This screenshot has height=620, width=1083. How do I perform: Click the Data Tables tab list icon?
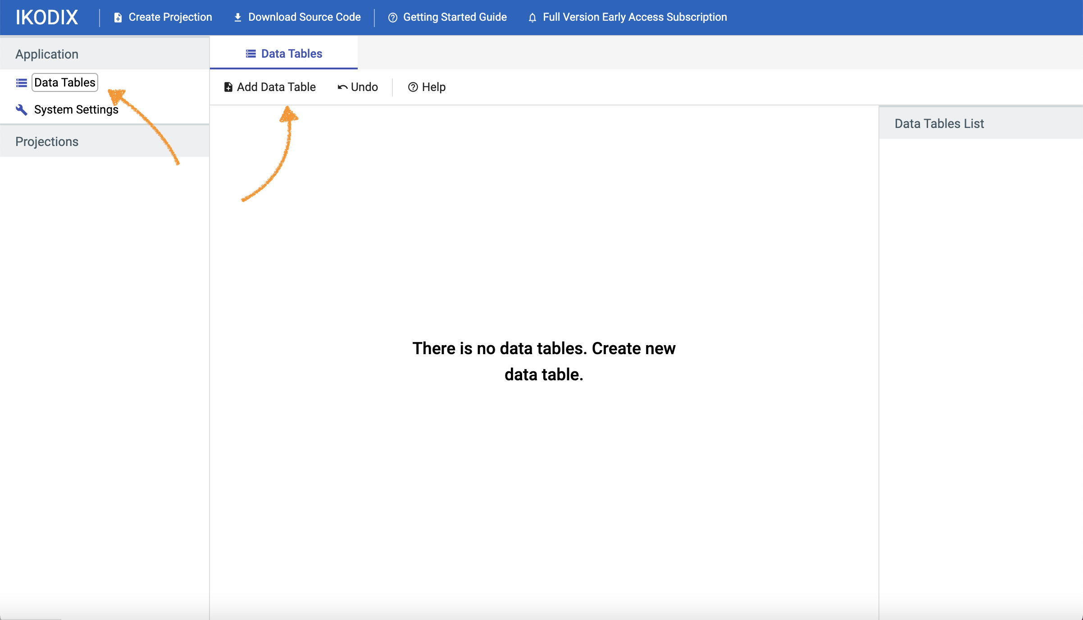(251, 54)
